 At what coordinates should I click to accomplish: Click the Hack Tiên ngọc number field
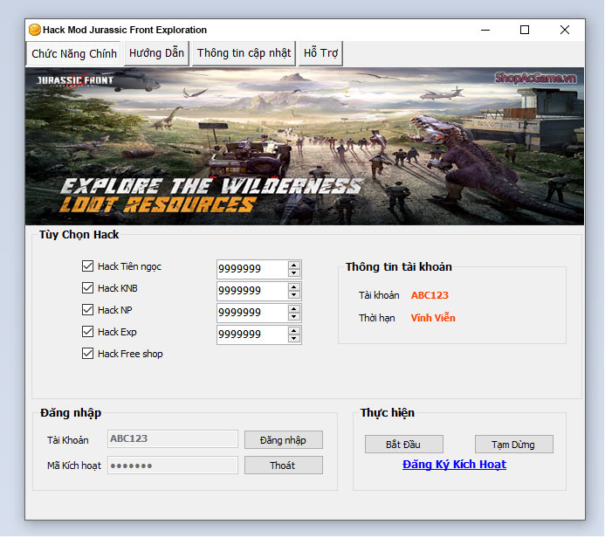pyautogui.click(x=252, y=269)
